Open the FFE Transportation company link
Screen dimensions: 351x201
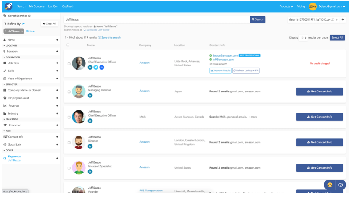point(151,191)
